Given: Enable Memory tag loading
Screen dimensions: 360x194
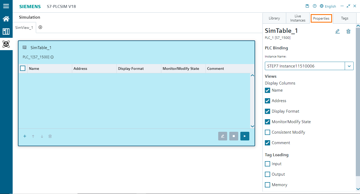Looking at the screenshot, I should pyautogui.click(x=267, y=185).
